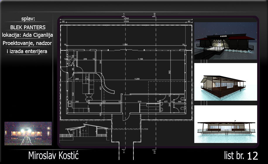Click the 'list br. 12' page label
268x164 pixels.
coord(241,156)
